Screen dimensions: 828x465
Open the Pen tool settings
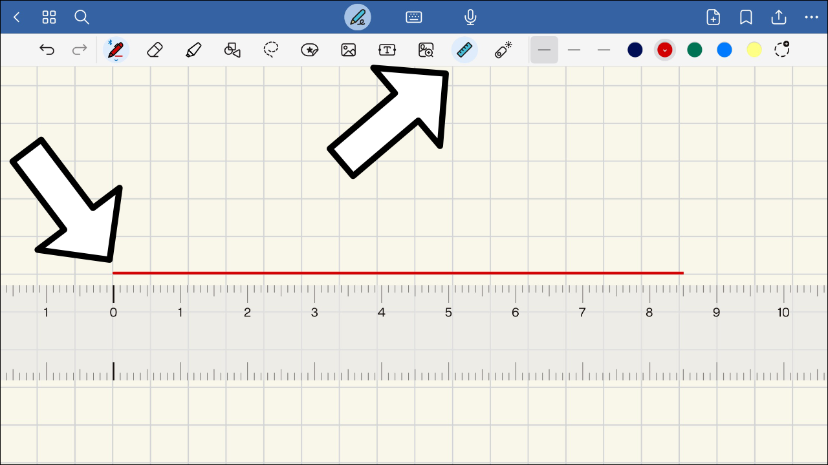click(x=116, y=50)
